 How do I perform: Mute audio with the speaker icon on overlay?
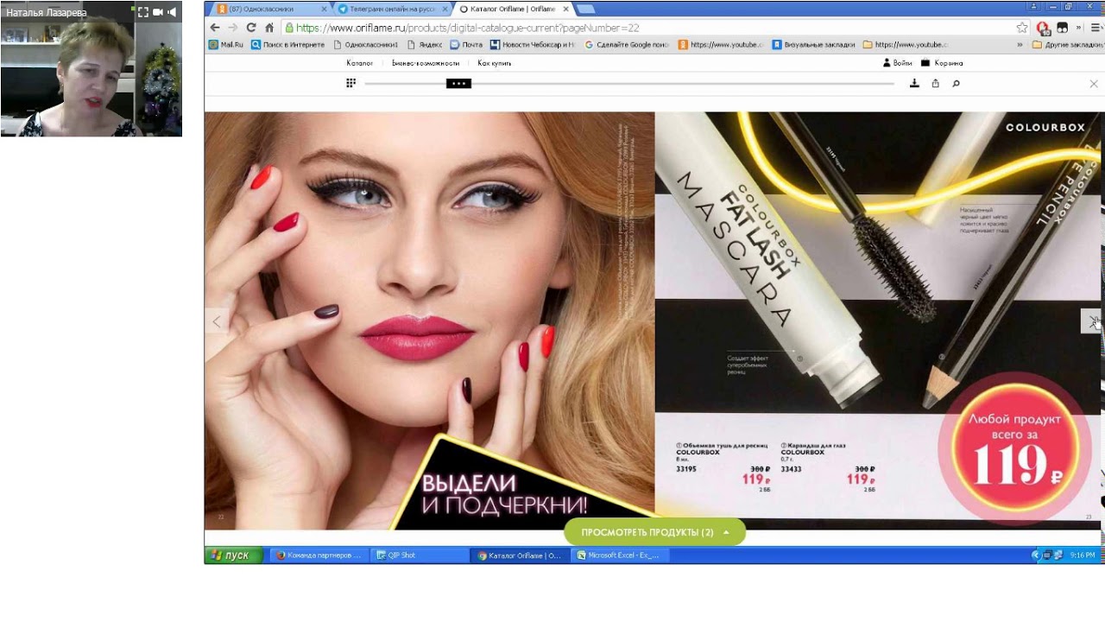click(x=172, y=12)
